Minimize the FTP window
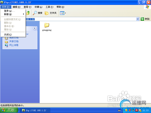Image resolution: width=151 pixels, height=113 pixels. point(140,2)
